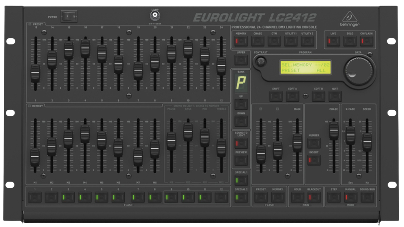404x227 pixels.
Task: Exit with the QUIT button
Action: point(335,96)
